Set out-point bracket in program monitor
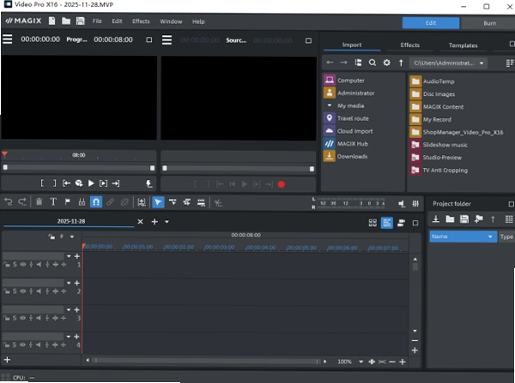Viewport: 515px width, 383px height. pyautogui.click(x=55, y=183)
